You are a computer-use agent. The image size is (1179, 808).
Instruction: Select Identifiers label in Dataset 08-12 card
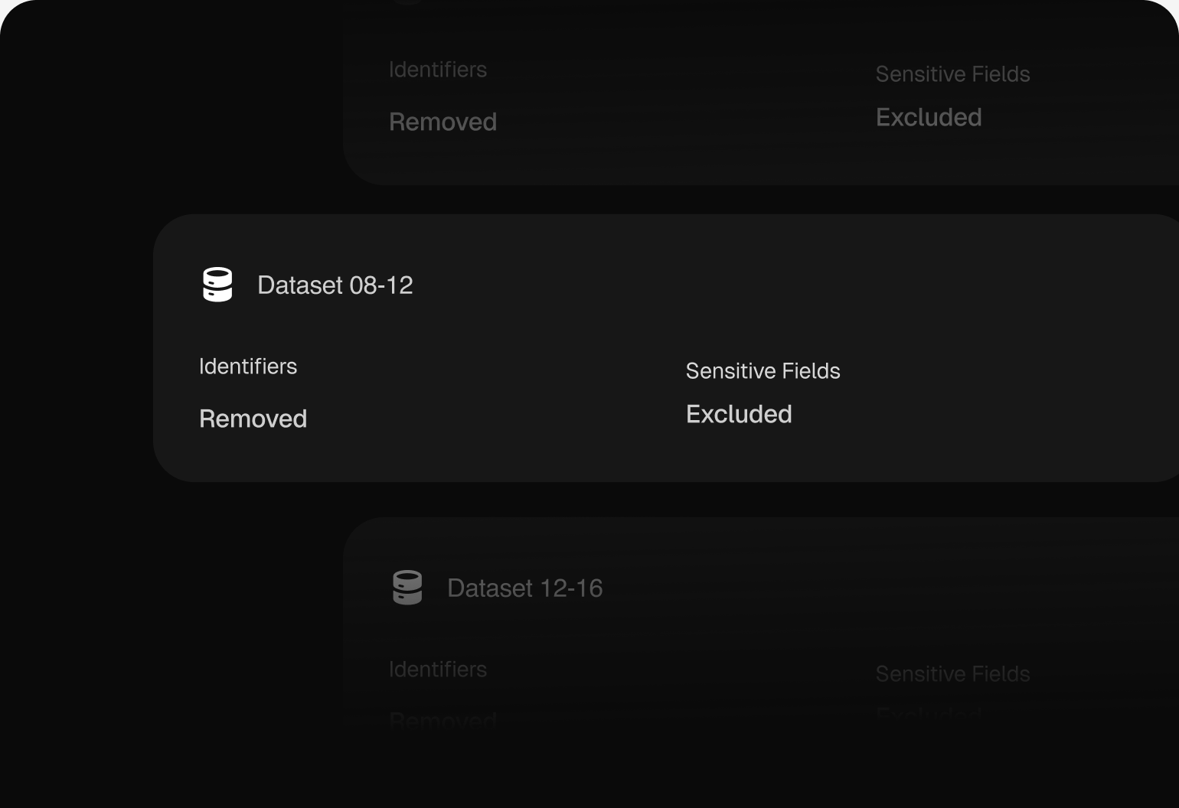[x=248, y=367]
